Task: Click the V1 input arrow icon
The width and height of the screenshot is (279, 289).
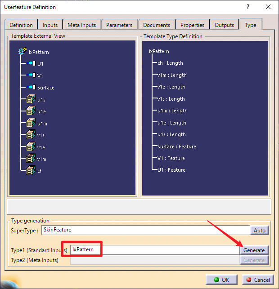Action: pyautogui.click(x=31, y=75)
